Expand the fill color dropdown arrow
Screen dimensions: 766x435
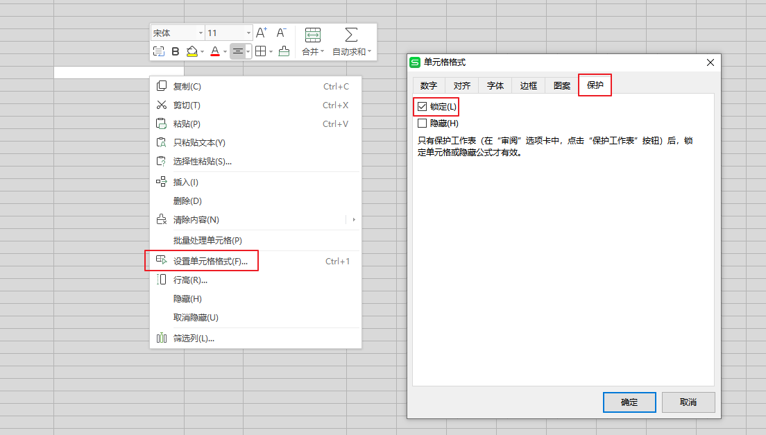202,52
